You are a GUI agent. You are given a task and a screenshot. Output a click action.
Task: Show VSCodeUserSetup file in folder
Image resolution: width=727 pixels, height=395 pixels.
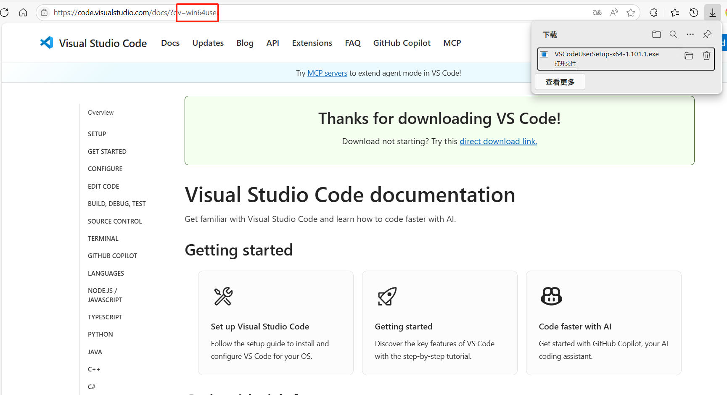click(689, 55)
